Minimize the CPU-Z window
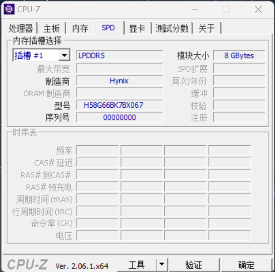275x272 pixels. point(195,9)
